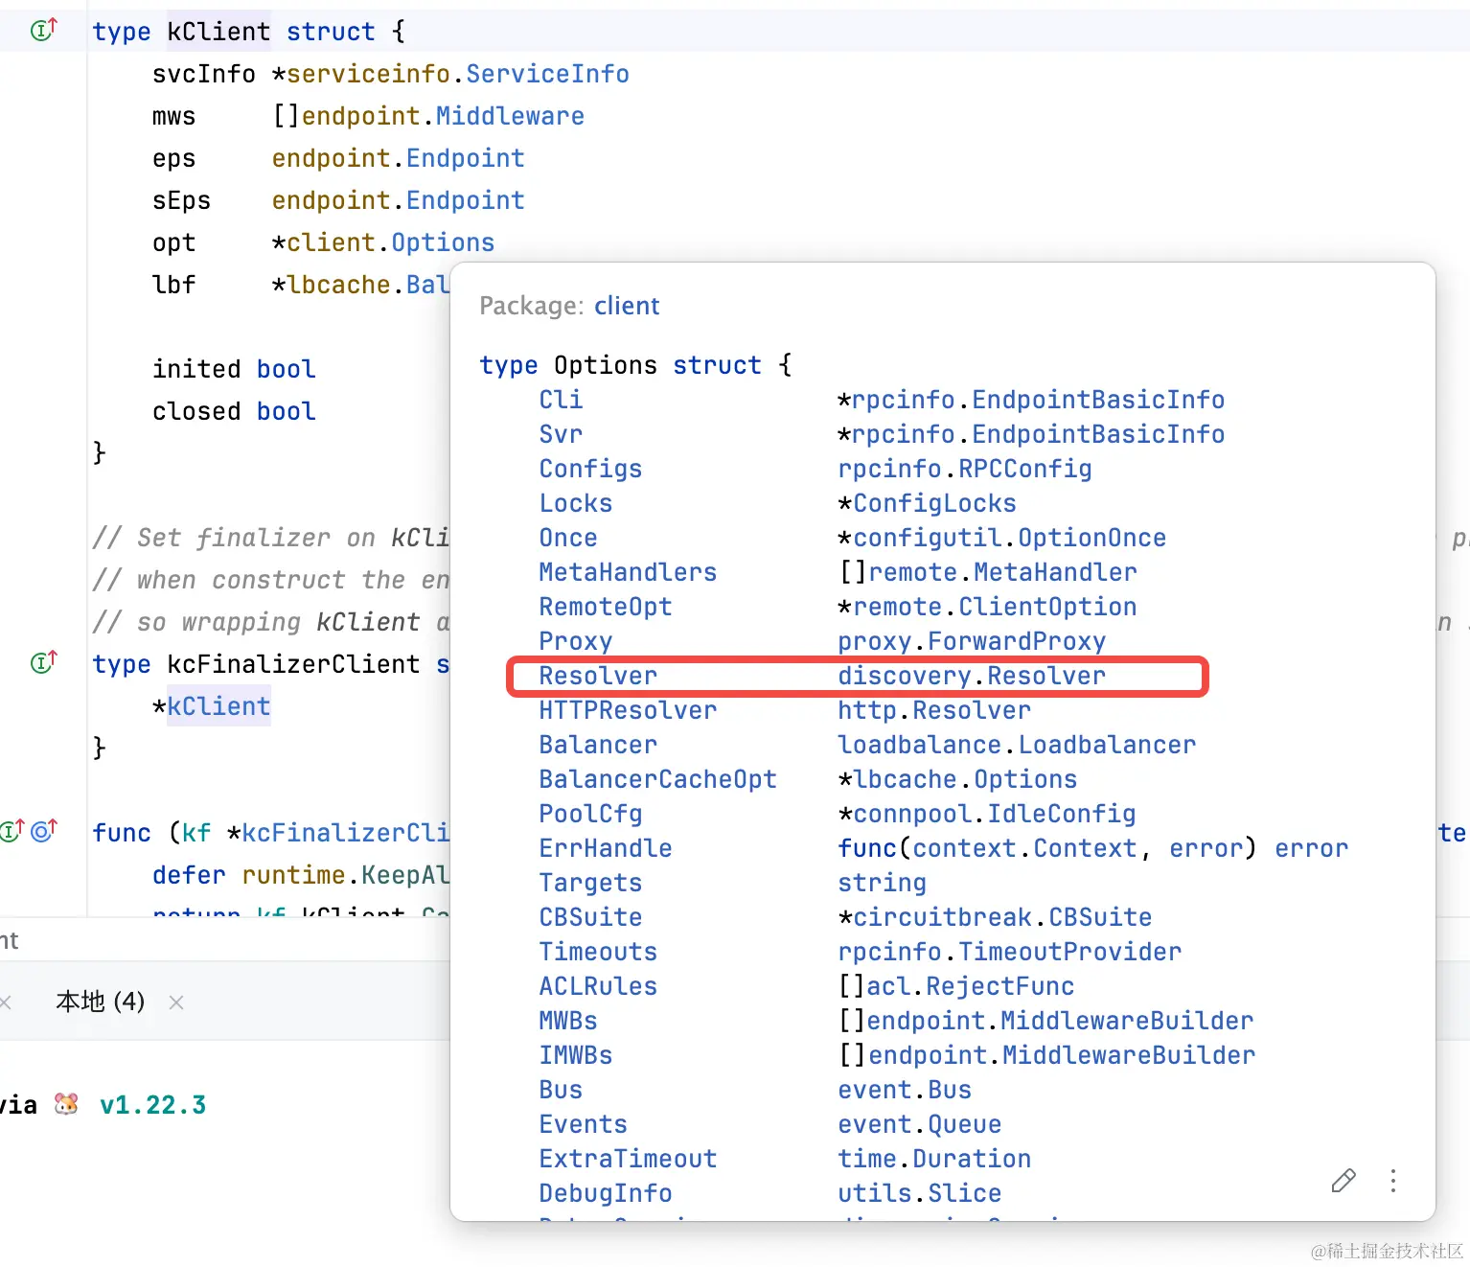Screen dimensions: 1470x1267
Task: Click the highlighted kClient embedded field
Action: point(218,706)
